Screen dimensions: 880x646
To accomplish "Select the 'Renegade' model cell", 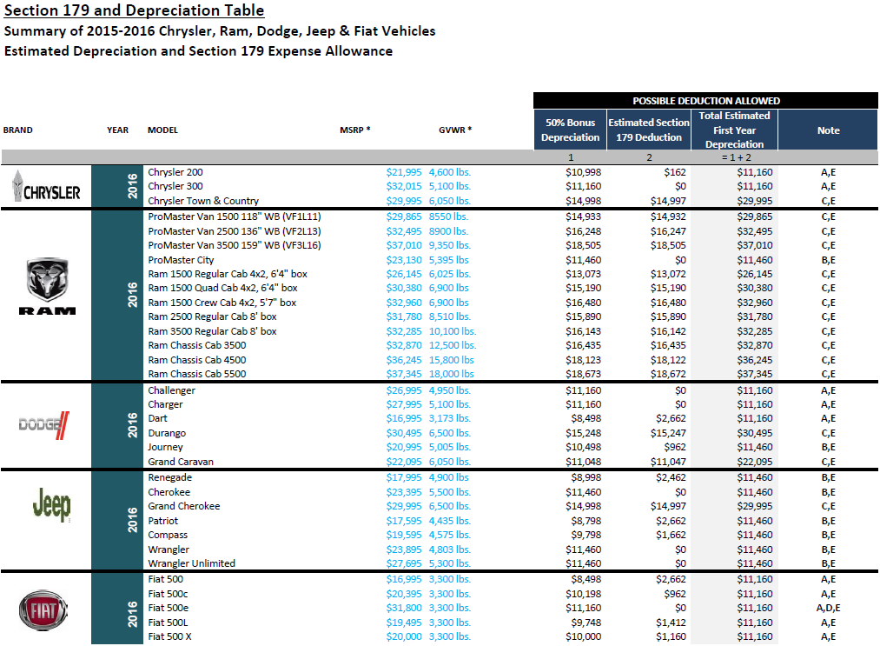I will click(x=170, y=477).
